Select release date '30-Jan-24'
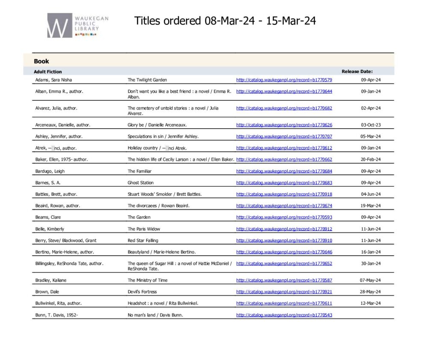438x338 pixels. (x=371, y=263)
